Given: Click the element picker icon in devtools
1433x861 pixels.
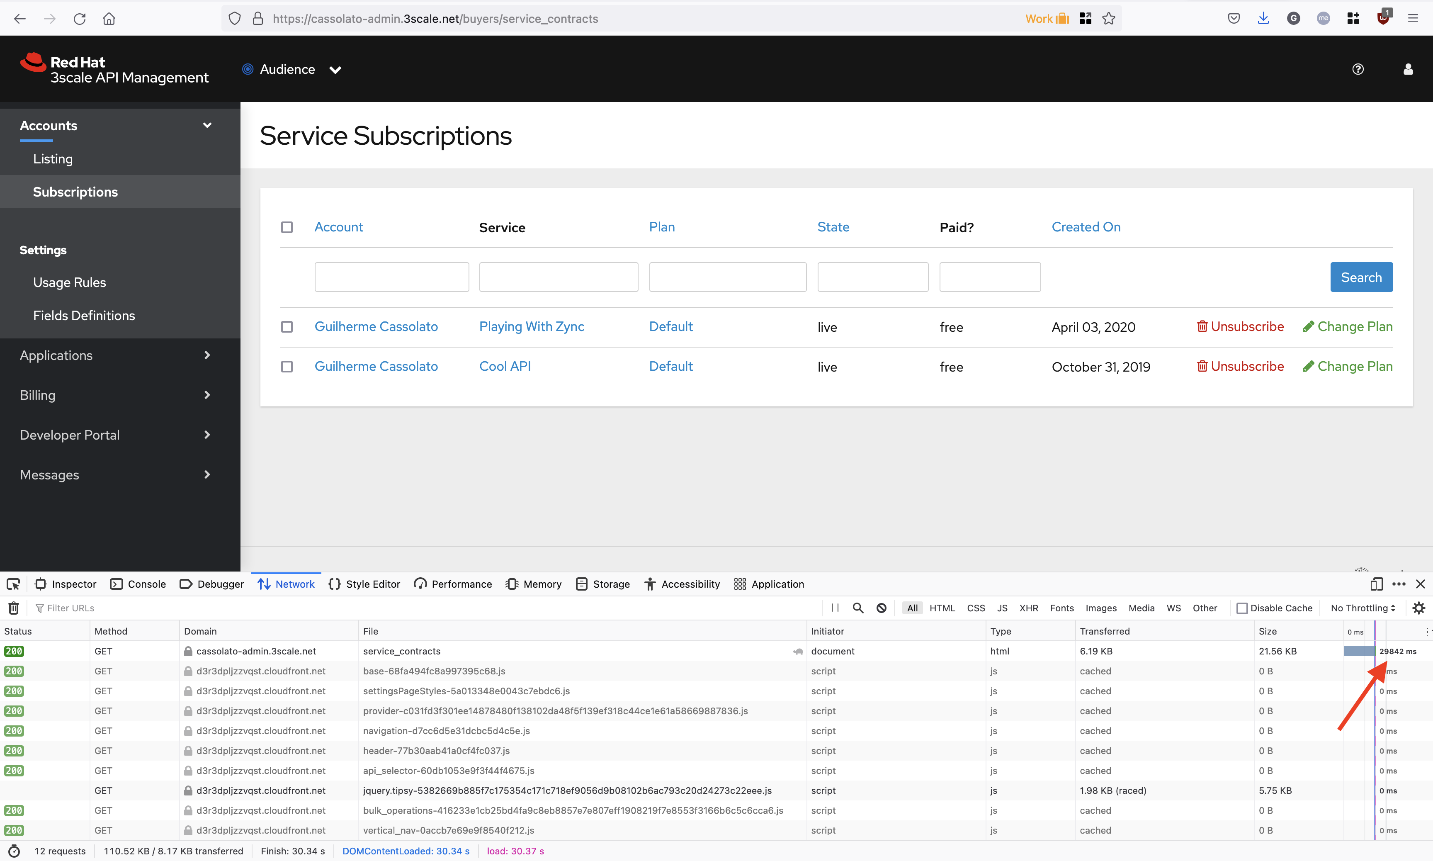Looking at the screenshot, I should click(13, 584).
